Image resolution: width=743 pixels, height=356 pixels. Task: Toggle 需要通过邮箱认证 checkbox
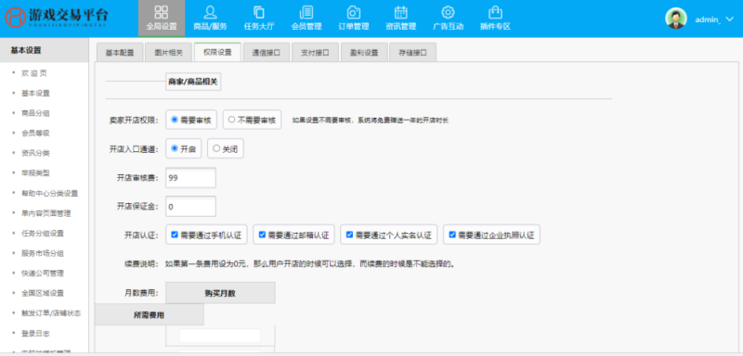pos(262,235)
